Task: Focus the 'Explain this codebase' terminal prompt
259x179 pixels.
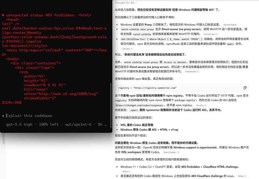Action: click(29, 116)
